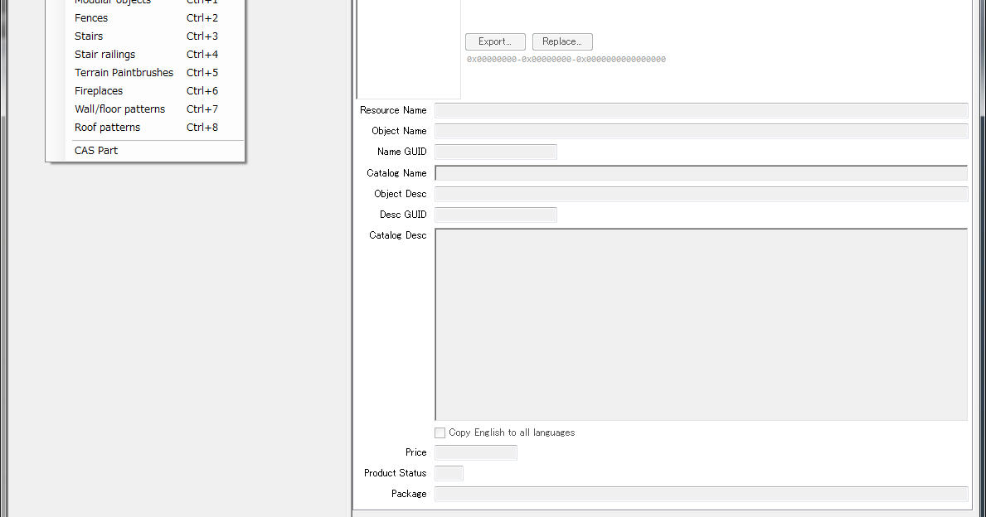986x517 pixels.
Task: Select Stair railings menu entry
Action: coord(104,54)
